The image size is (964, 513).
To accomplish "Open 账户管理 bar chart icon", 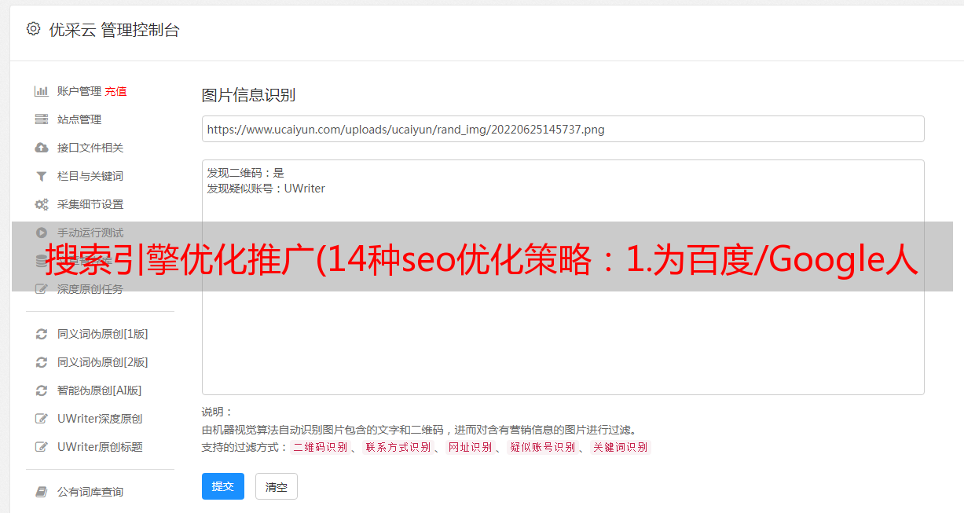I will [42, 91].
